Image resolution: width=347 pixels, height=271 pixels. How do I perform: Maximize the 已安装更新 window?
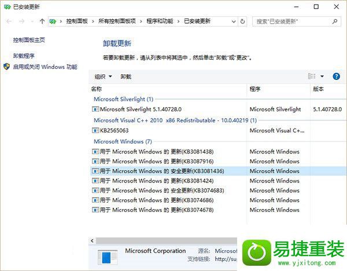point(316,6)
